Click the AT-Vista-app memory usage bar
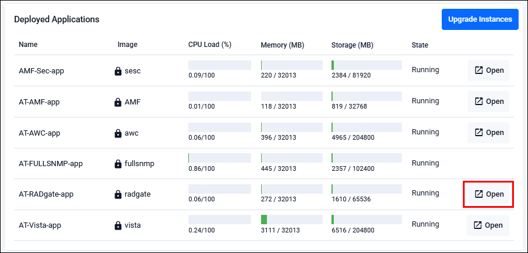 tap(292, 220)
